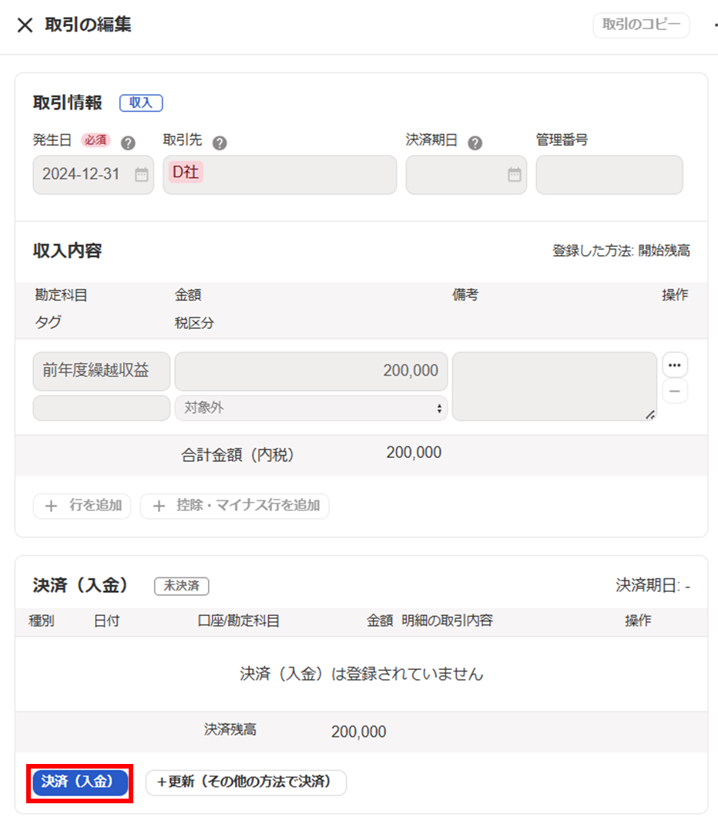Screen dimensions: 718x821
Task: Click the 備考 textarea
Action: [x=554, y=387]
